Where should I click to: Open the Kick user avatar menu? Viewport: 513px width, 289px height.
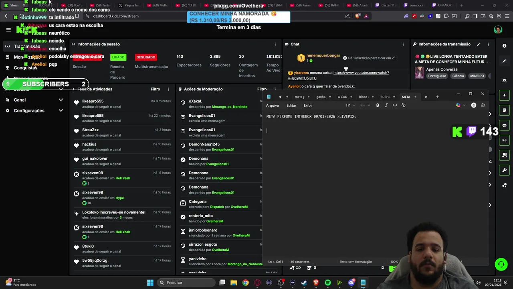point(498,30)
